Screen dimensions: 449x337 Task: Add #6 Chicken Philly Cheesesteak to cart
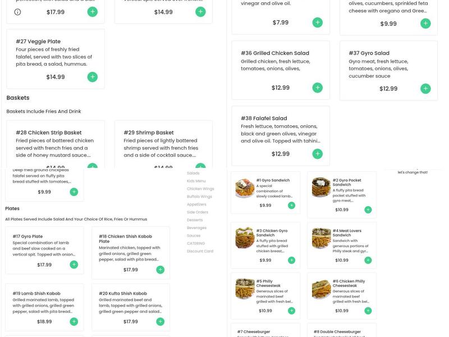pyautogui.click(x=368, y=311)
